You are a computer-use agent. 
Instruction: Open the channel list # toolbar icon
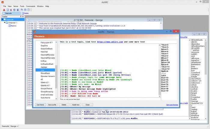click(17, 10)
